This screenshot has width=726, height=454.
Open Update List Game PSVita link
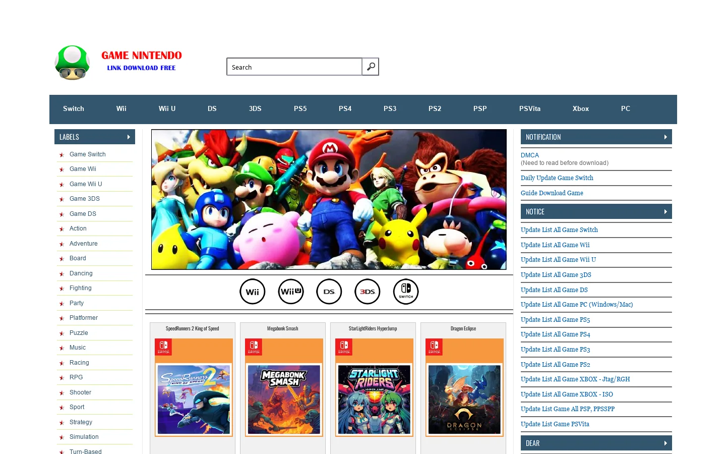tap(555, 424)
